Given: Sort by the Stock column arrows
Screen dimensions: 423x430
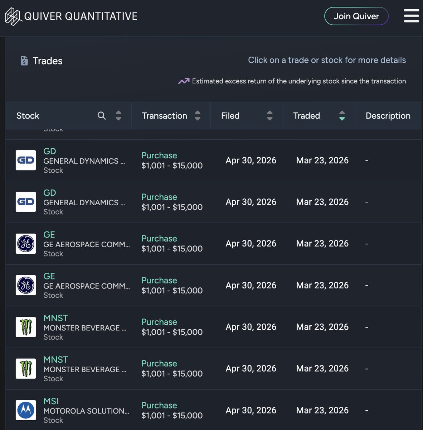Looking at the screenshot, I should (118, 115).
